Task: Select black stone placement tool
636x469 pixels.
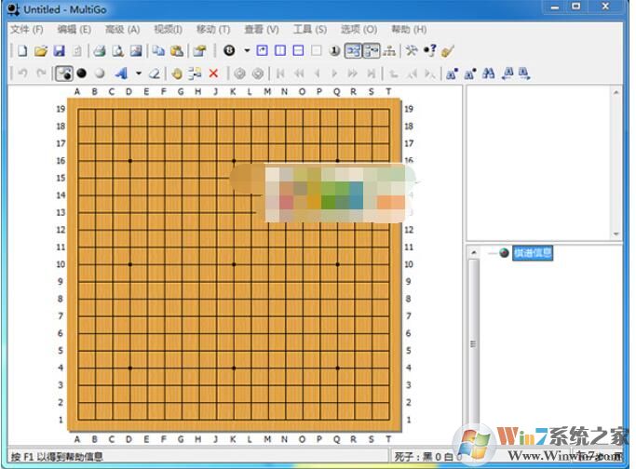Action: [82, 74]
